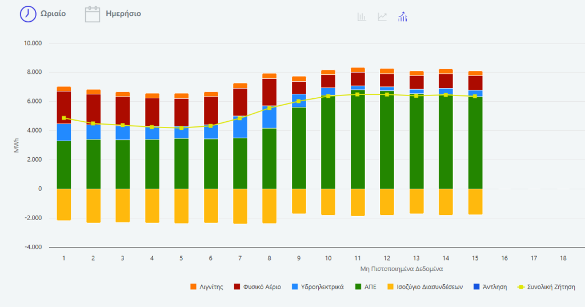Select the combined bar-line chart icon
The height and width of the screenshot is (307, 585).
click(x=403, y=17)
